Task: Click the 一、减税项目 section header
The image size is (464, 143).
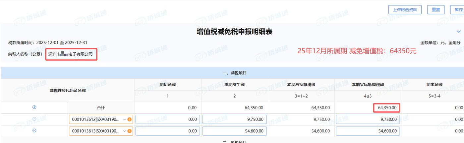Action: (234, 73)
